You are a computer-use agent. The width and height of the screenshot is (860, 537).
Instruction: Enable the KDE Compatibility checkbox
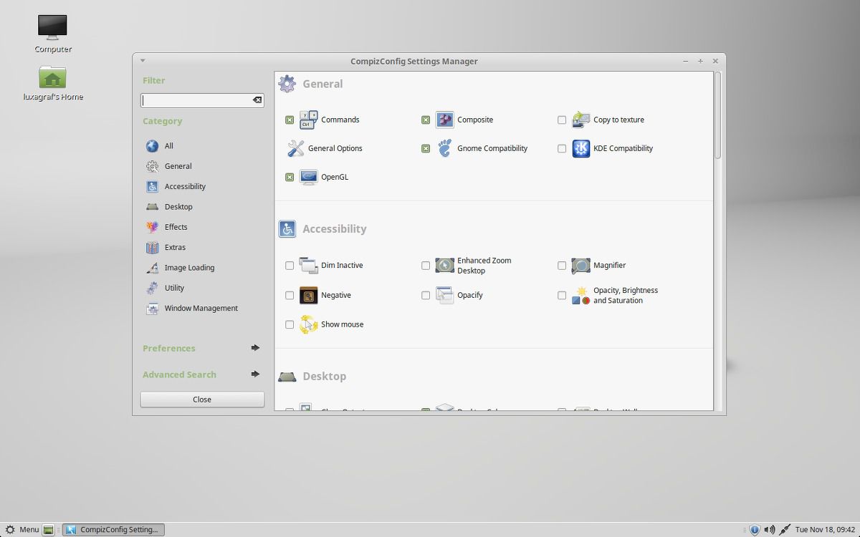click(x=562, y=148)
